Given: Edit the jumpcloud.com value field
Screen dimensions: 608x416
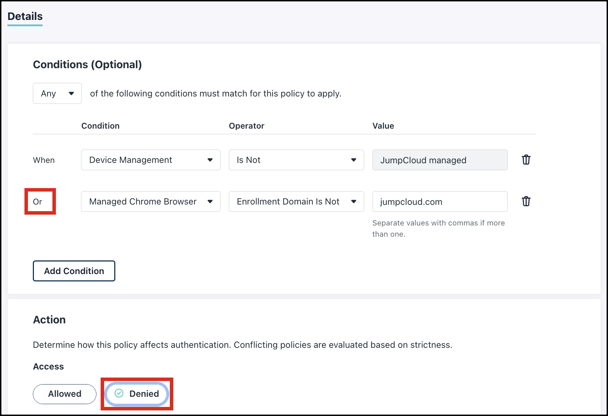Looking at the screenshot, I should [440, 201].
